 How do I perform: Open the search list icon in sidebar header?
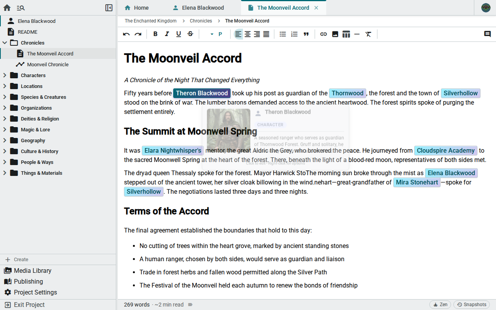pos(21,8)
